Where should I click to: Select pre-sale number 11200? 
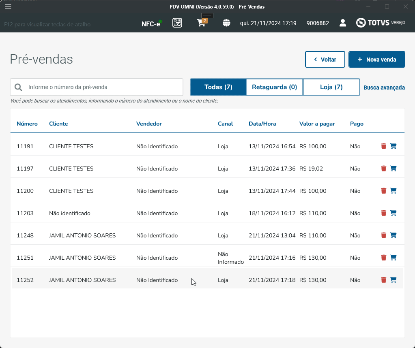pos(25,191)
